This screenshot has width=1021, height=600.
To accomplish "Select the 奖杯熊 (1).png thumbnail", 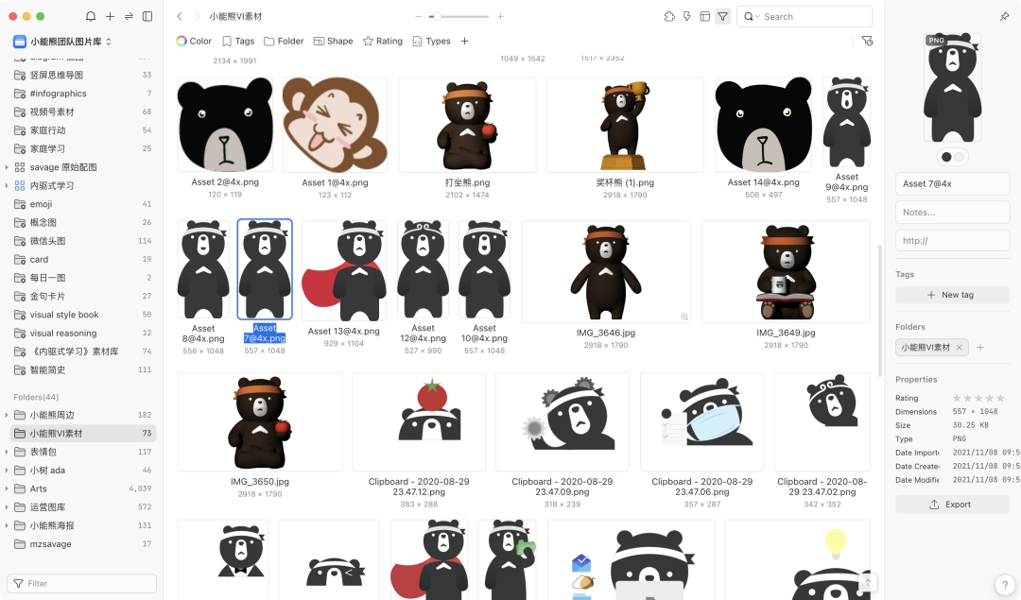I will (625, 125).
